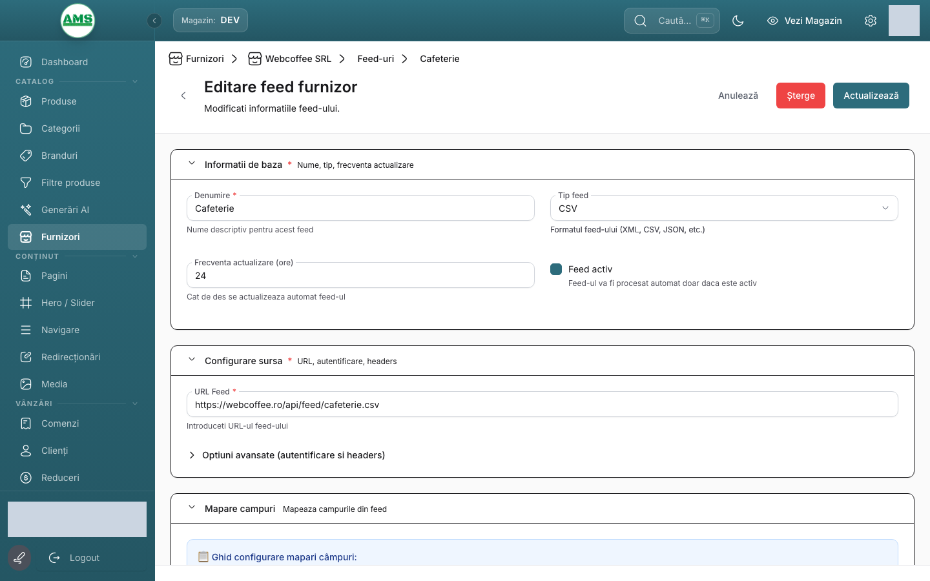
Task: Click the Filtre produse funnel icon
Action: click(x=26, y=183)
